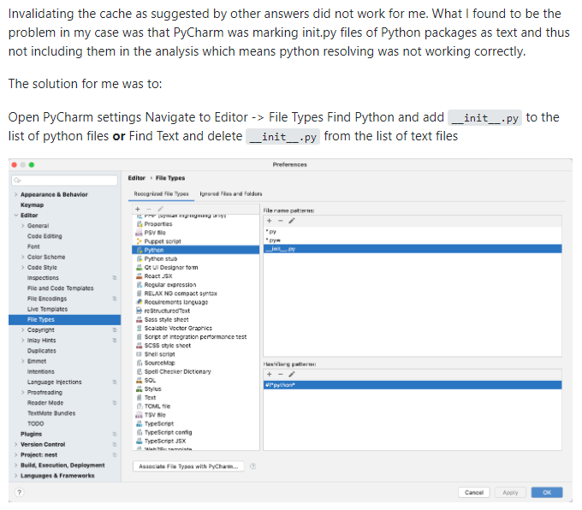The image size is (582, 510).
Task: Click the Puppet script file icon
Action: pos(140,241)
